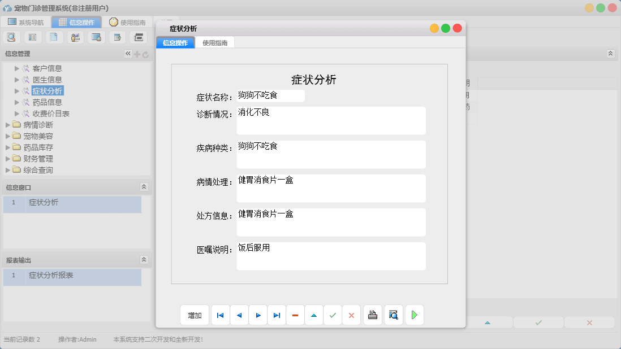Viewport: 621px width, 349px height.
Task: Confirm changes with the green check button
Action: pyautogui.click(x=333, y=315)
